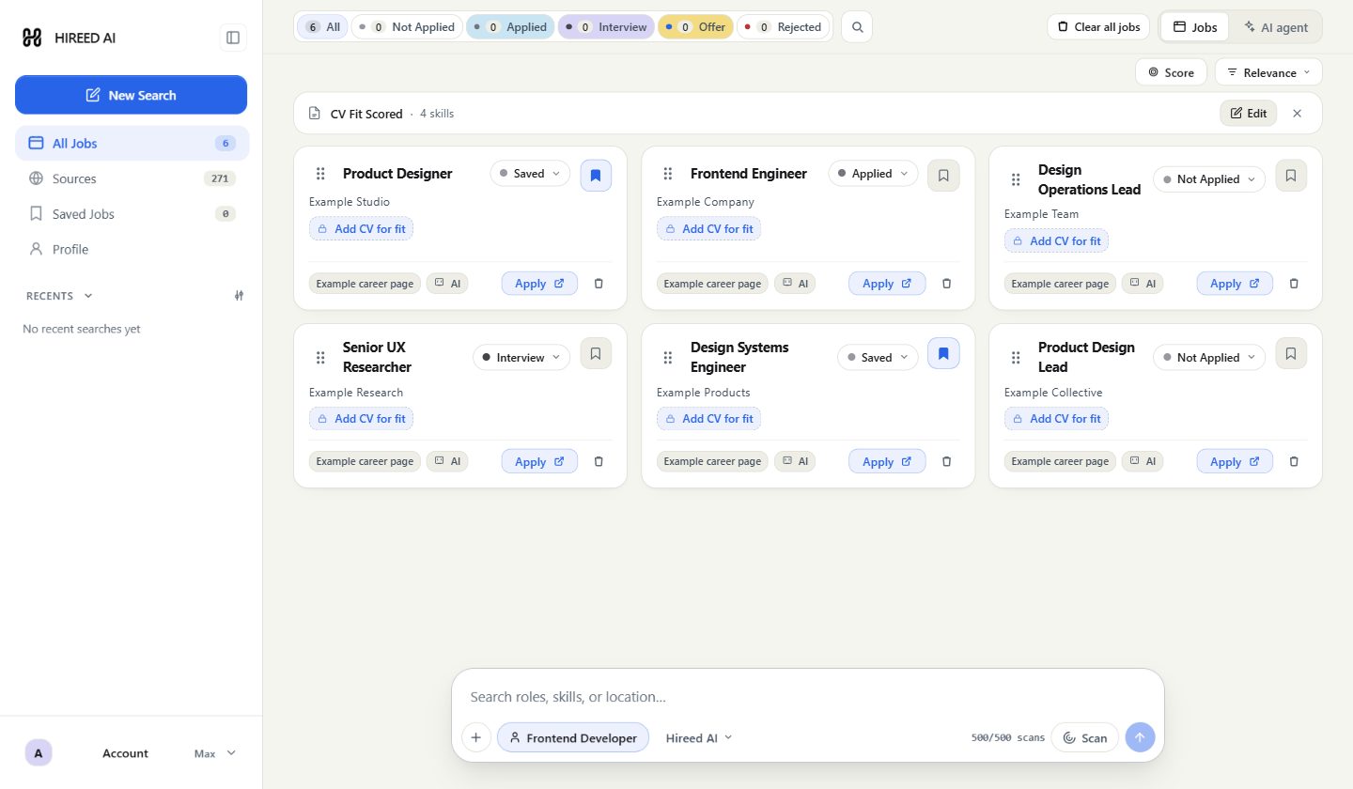Bookmark the Frontend Engineer job
This screenshot has width=1353, height=789.
tap(943, 176)
